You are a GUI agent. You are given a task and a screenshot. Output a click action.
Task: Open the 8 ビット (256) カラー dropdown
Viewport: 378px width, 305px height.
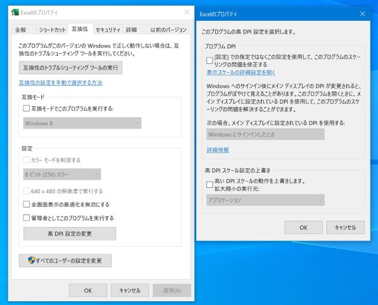point(62,174)
